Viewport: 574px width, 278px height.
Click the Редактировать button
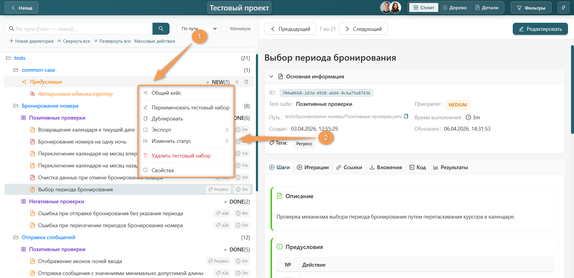point(540,29)
